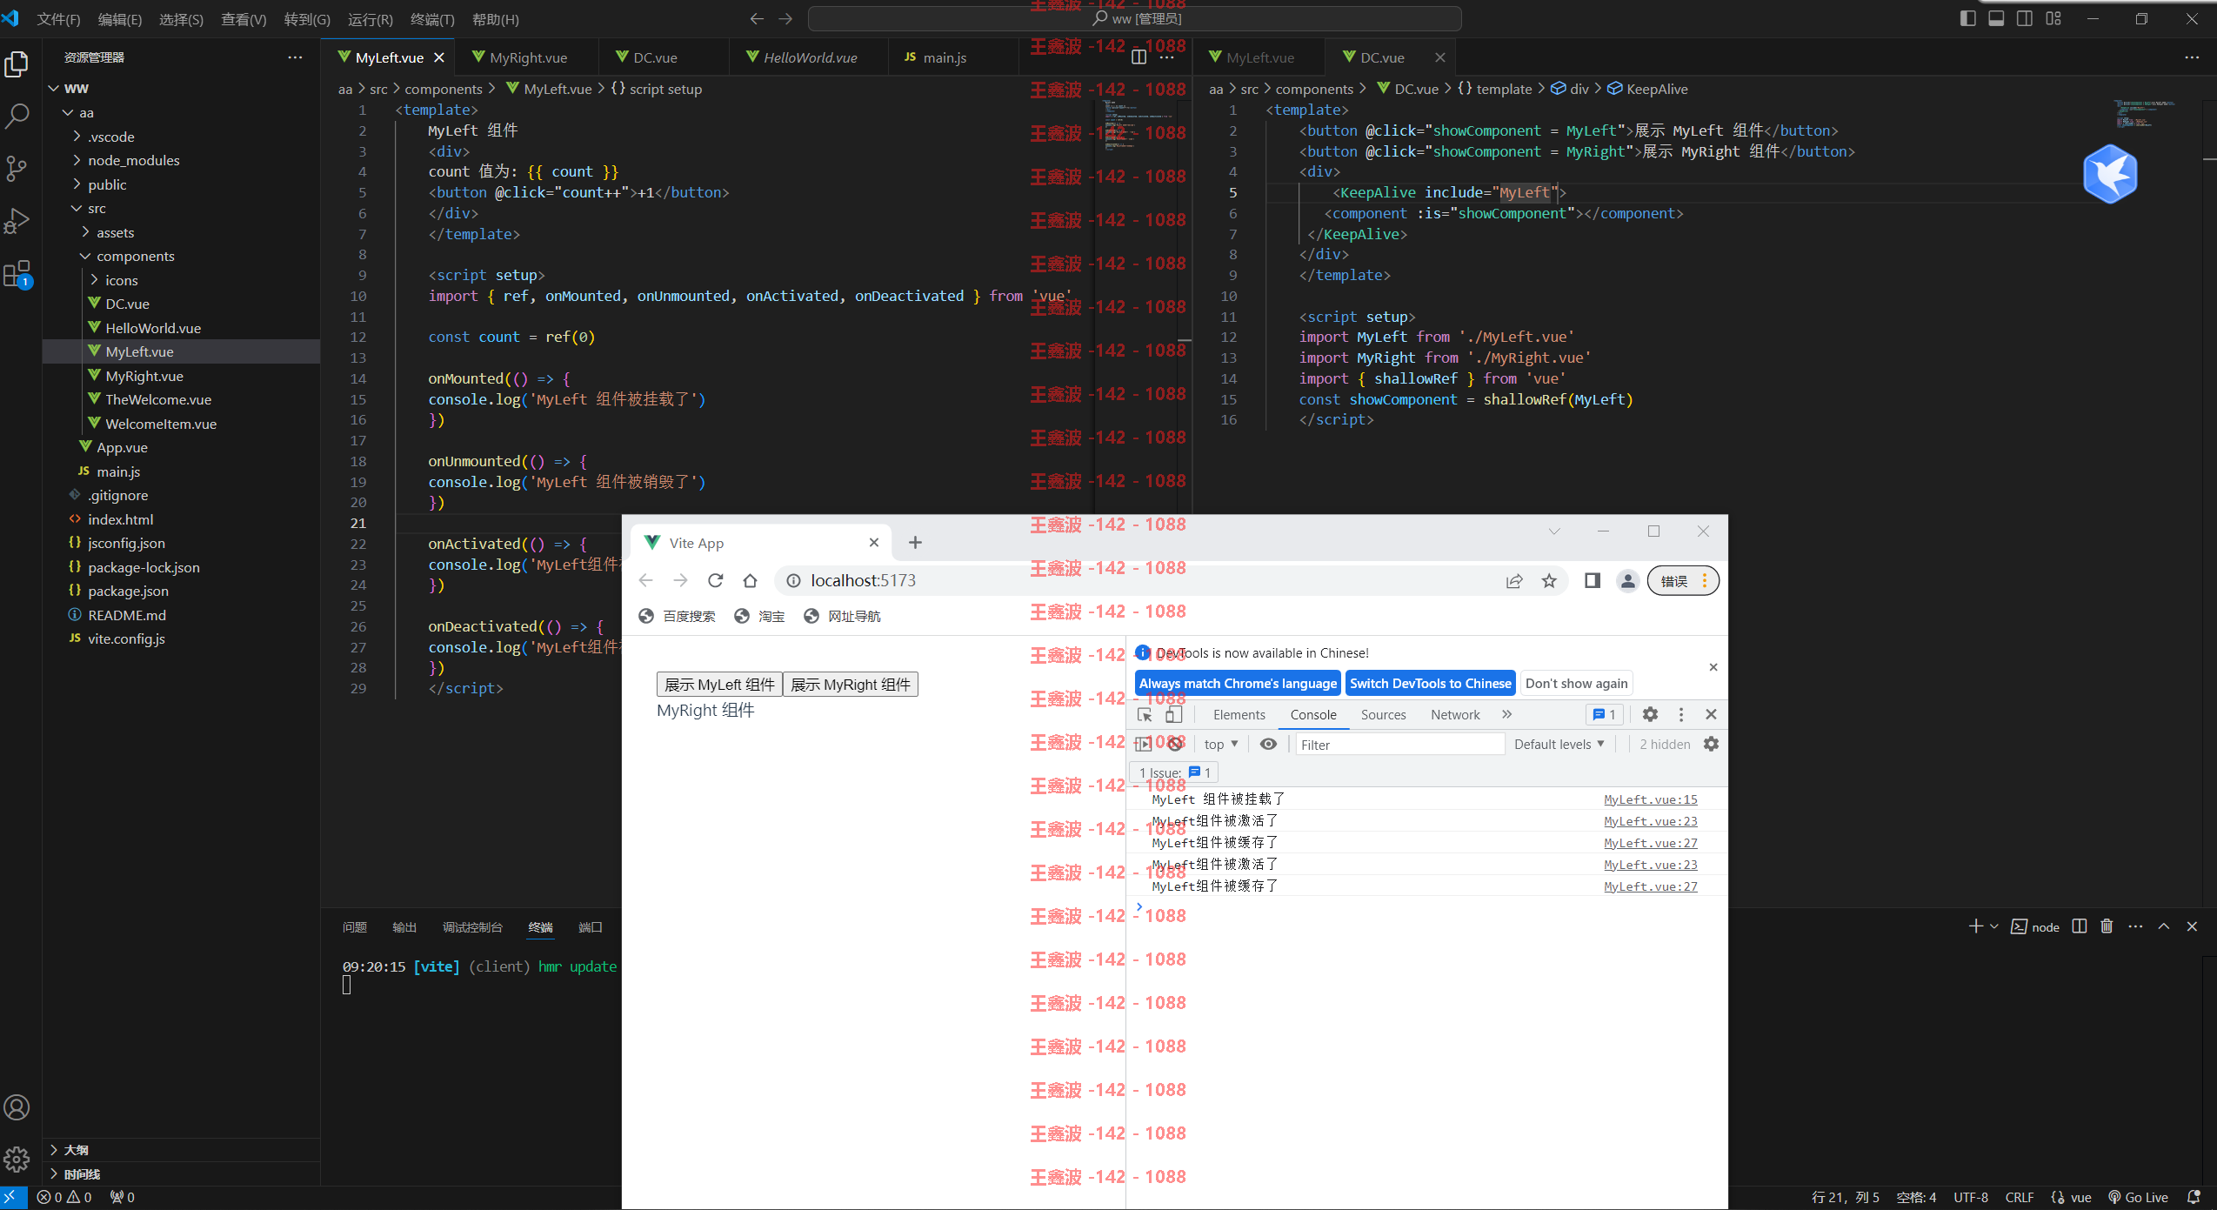Share the page from address bar
This screenshot has width=2217, height=1210.
[1514, 580]
